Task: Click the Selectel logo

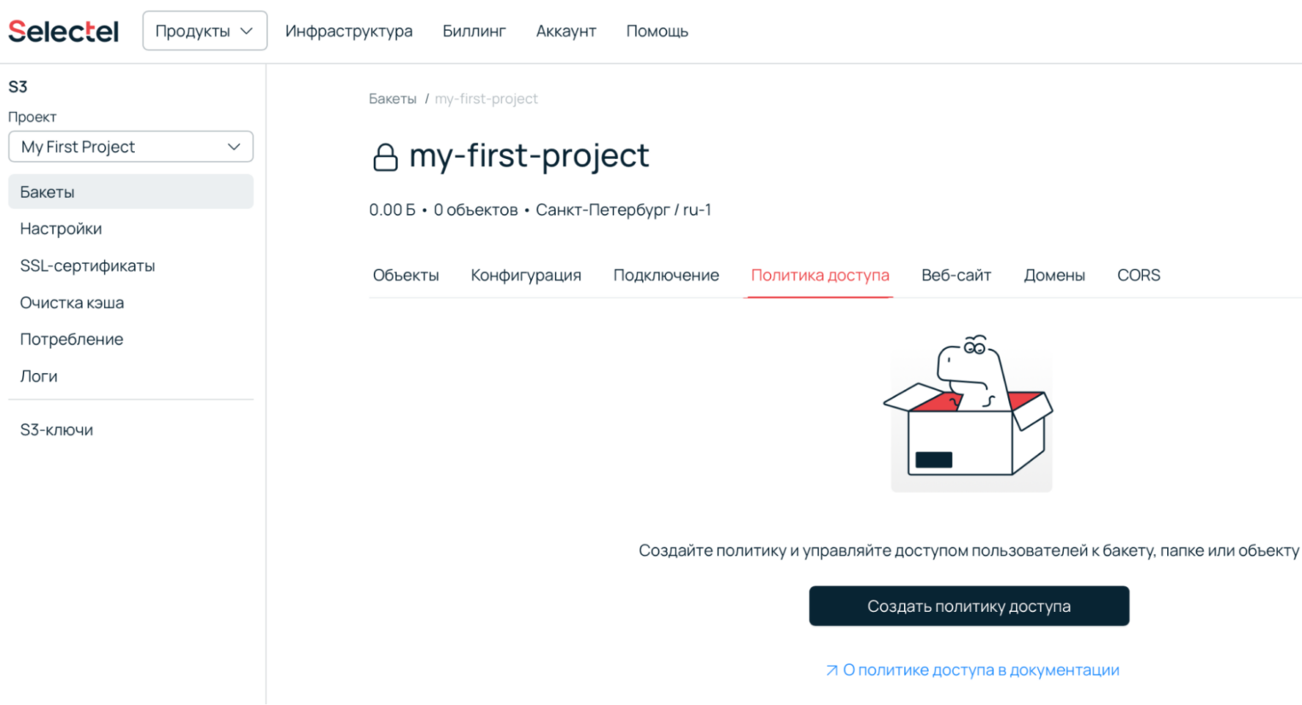Action: pos(63,32)
